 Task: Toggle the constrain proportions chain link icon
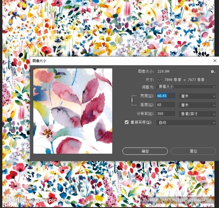132,100
